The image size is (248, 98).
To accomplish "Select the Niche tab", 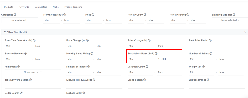I will [56, 7].
